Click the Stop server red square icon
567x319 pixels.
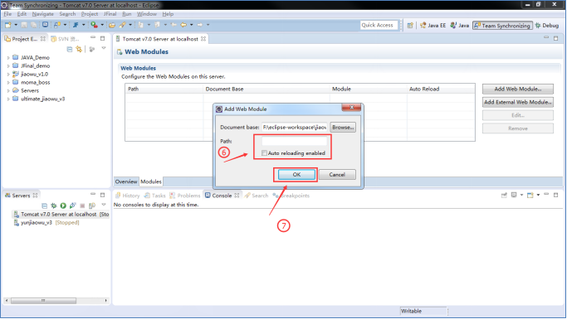click(82, 205)
